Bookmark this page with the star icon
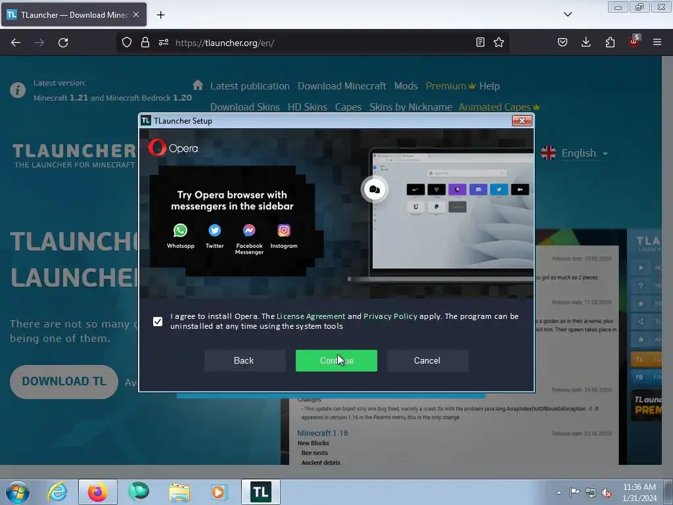Screen dimensions: 673x505 tap(499, 42)
